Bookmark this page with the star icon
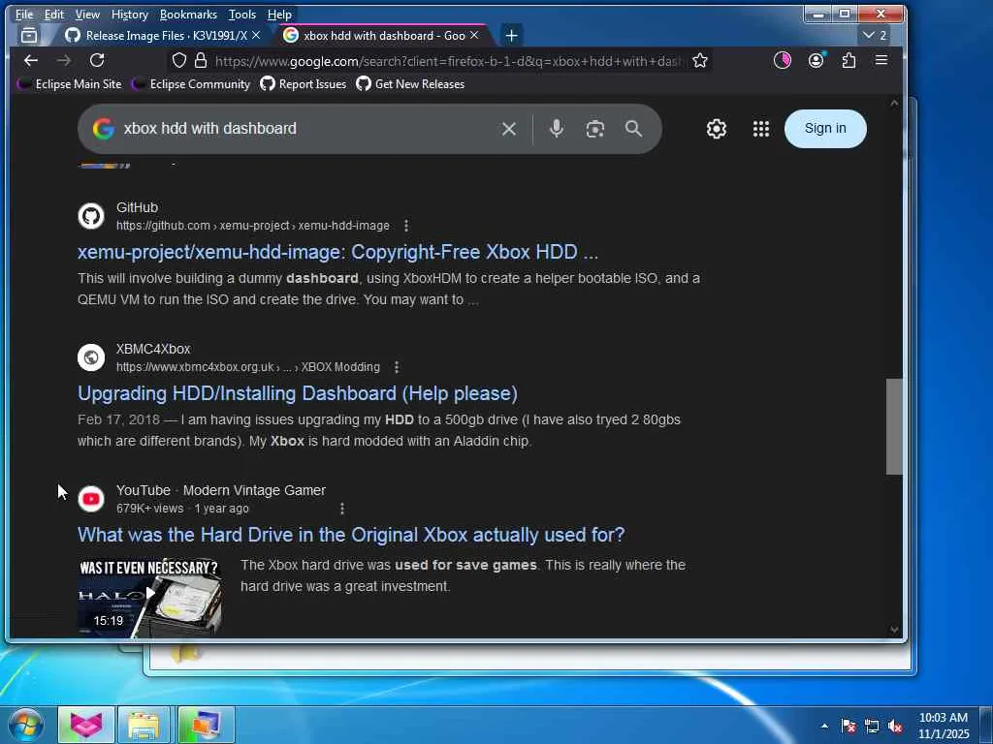Image resolution: width=993 pixels, height=744 pixels. point(700,61)
